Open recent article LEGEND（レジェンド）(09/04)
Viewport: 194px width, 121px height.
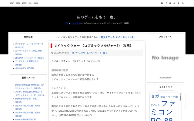(29, 58)
